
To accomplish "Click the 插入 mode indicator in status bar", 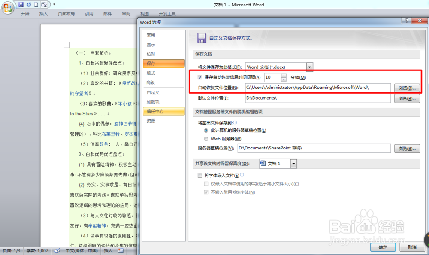I will [108, 251].
